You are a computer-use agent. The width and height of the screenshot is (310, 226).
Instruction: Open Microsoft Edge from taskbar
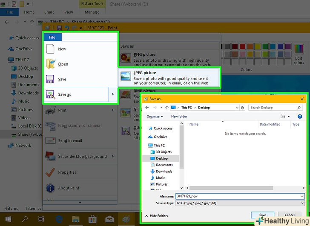click(59, 219)
